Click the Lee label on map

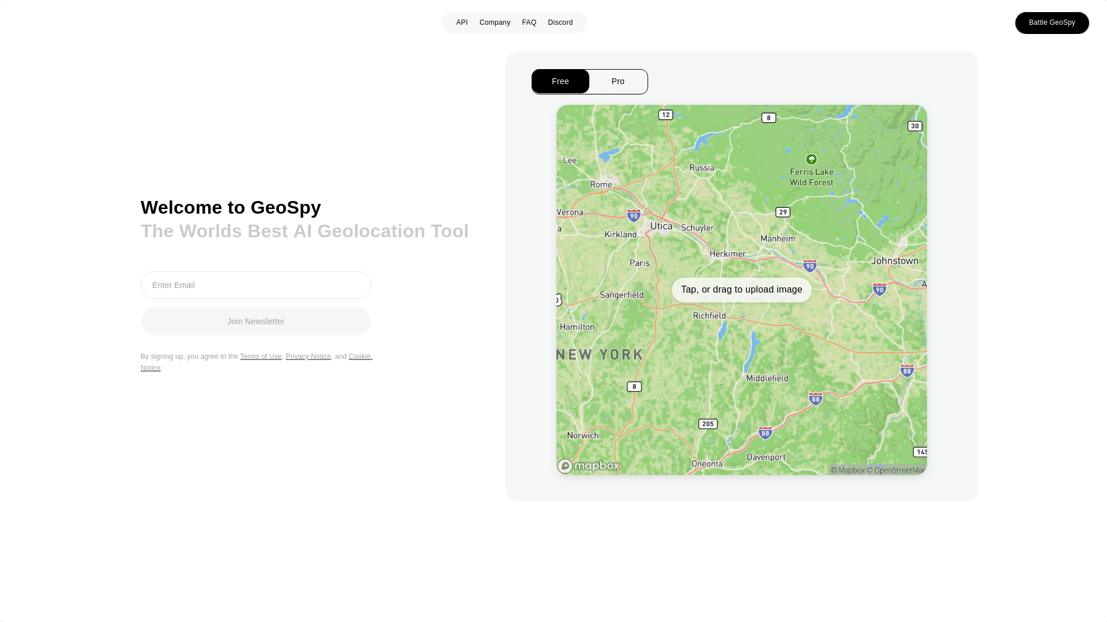pyautogui.click(x=570, y=160)
